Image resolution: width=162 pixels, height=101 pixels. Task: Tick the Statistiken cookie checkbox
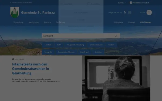[89, 4]
